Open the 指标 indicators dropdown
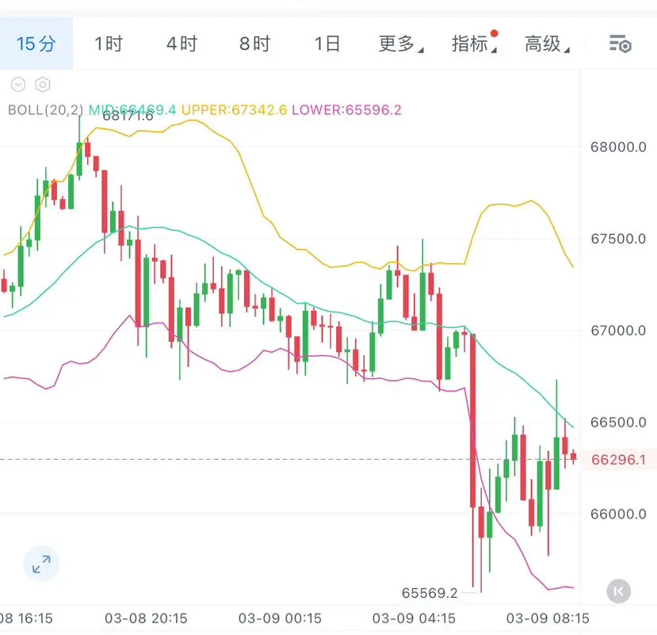Screen dimensions: 657x635 474,44
